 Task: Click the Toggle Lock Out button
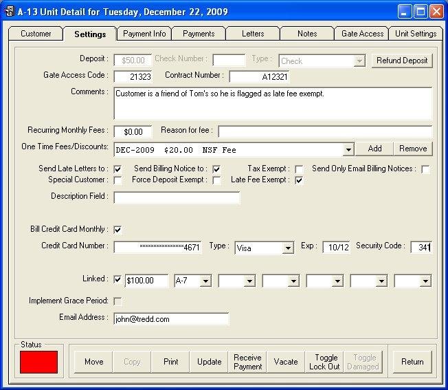point(324,362)
